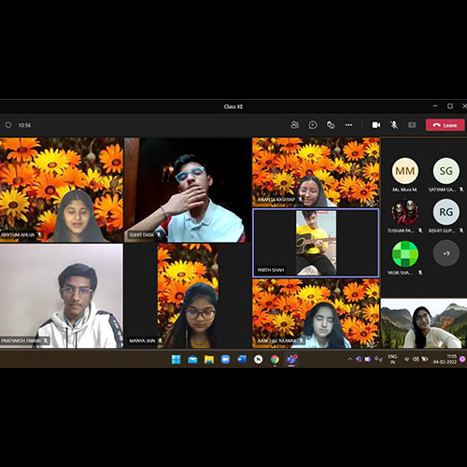Open the reactions icon
This screenshot has width=467, height=467.
coord(331,125)
